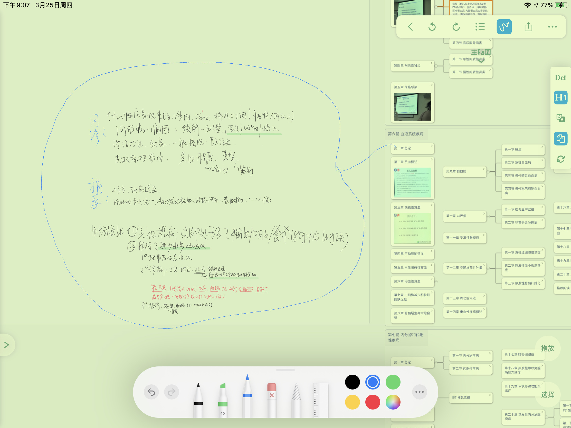Image resolution: width=571 pixels, height=428 pixels.
Task: Open more options in top toolbar
Action: click(x=552, y=27)
